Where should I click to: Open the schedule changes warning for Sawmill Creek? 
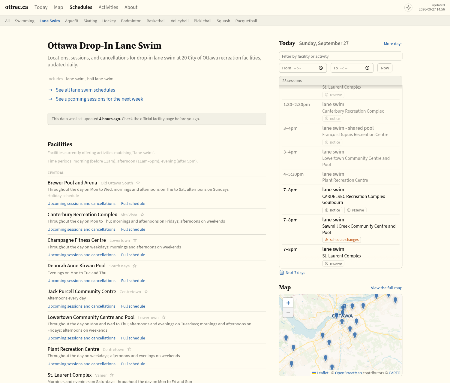tap(341, 240)
